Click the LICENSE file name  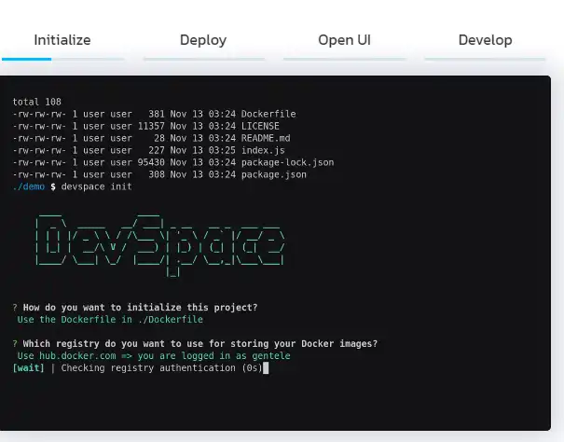[260, 126]
